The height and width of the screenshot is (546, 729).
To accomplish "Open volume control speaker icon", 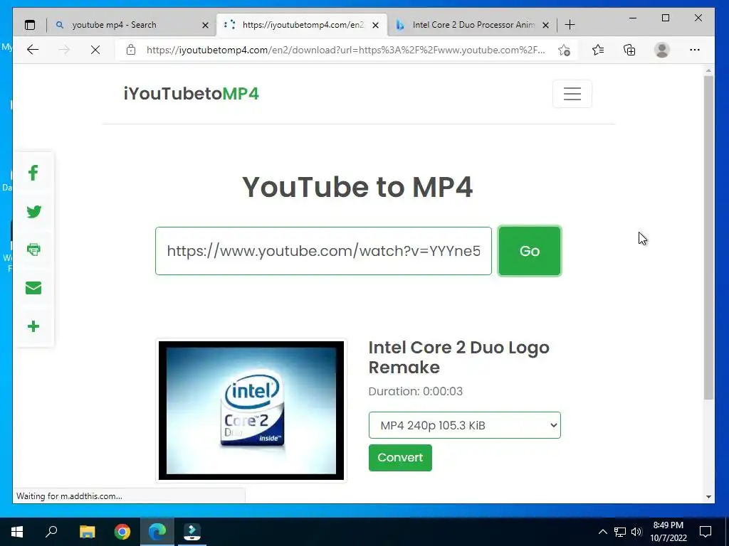I will pyautogui.click(x=636, y=532).
